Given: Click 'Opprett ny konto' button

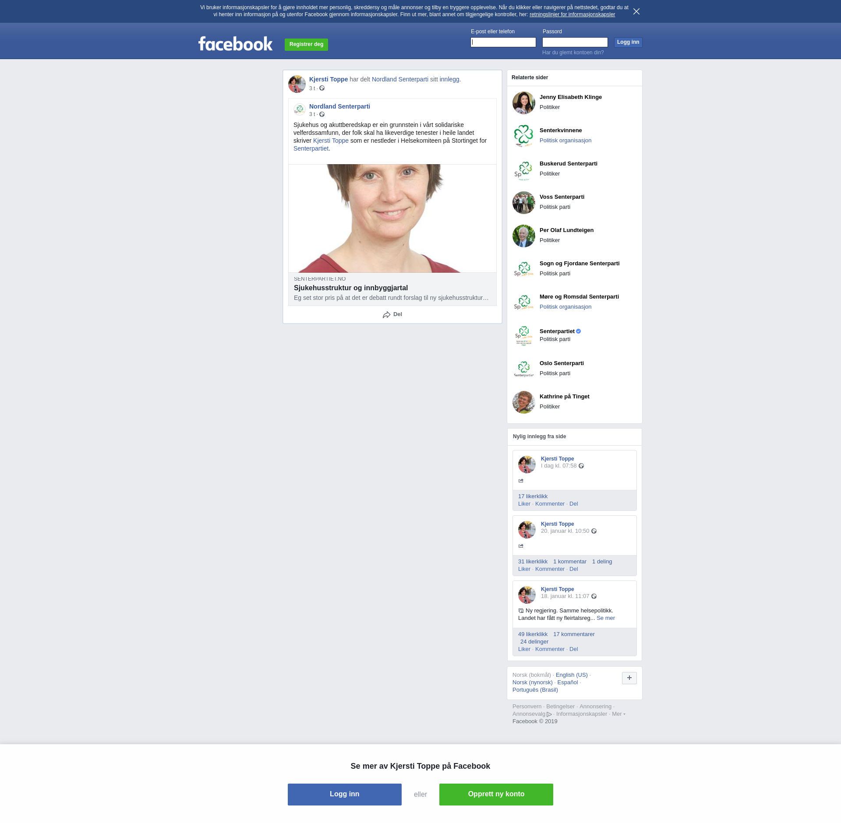Looking at the screenshot, I should (x=496, y=794).
